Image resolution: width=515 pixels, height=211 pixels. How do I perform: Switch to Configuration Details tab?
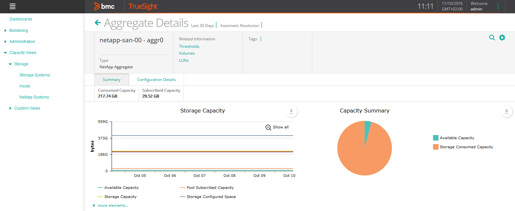click(x=156, y=80)
